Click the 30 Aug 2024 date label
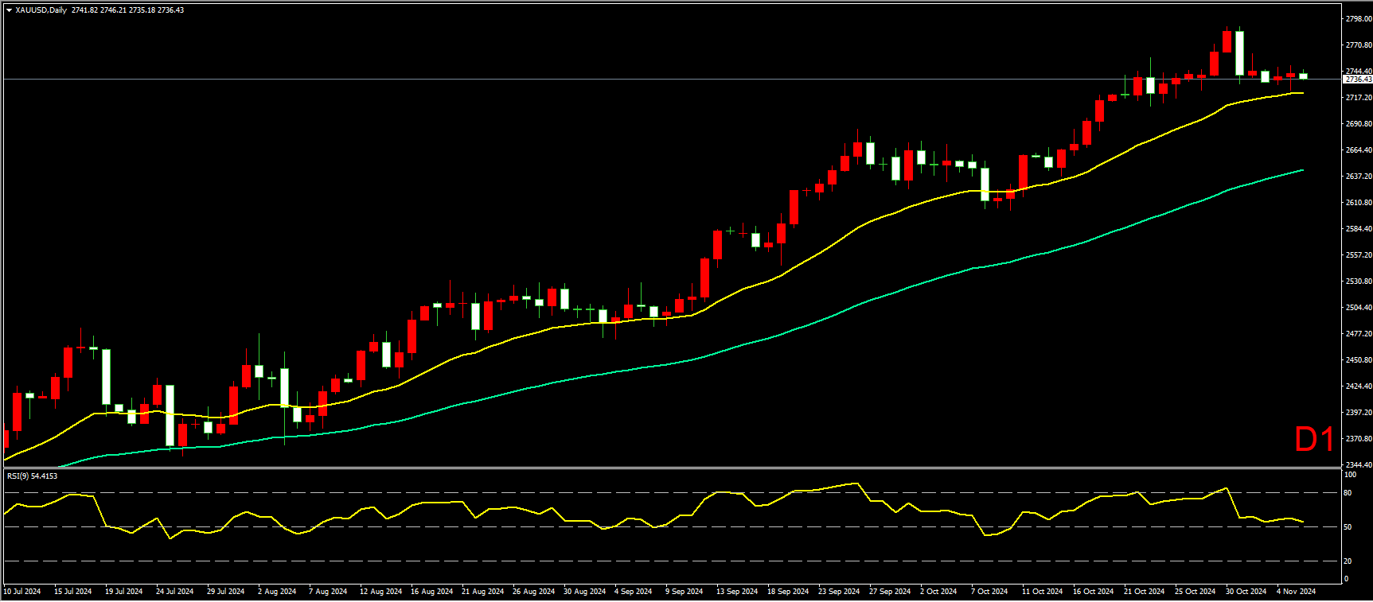Viewport: 1373px width, 602px height. [x=585, y=592]
